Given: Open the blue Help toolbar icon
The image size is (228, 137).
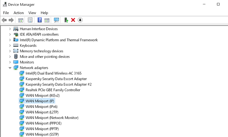Looking at the screenshot, I should (x=39, y=20).
